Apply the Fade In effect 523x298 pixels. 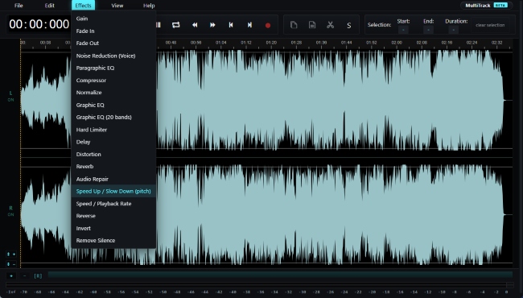[x=113, y=31]
